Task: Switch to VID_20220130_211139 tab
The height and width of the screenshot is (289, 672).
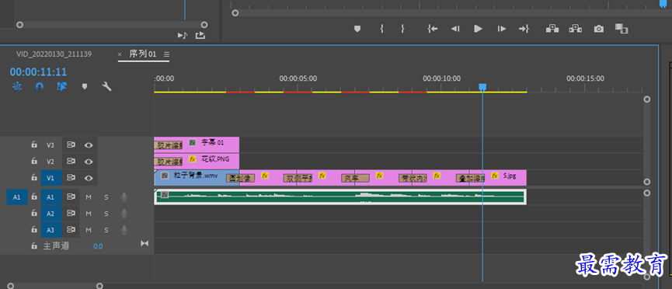Action: pos(54,54)
